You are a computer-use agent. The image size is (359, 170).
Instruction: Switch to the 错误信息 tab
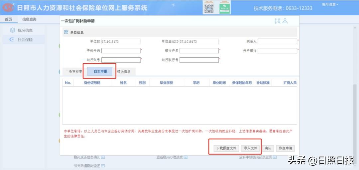pos(124,71)
